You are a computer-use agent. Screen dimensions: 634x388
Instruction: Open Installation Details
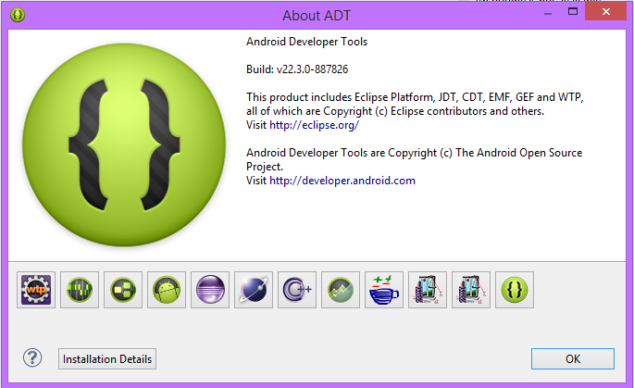coord(107,359)
